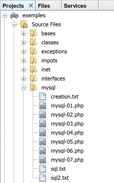Click the creation.txt file icon
This screenshot has width=114, height=183.
pyautogui.click(x=43, y=97)
